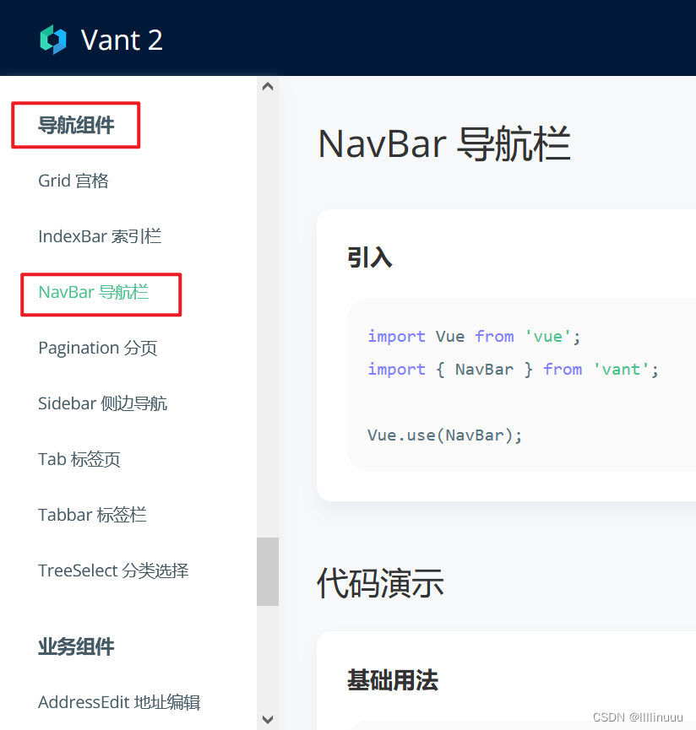Click the 业务组件 group heading

click(x=76, y=646)
